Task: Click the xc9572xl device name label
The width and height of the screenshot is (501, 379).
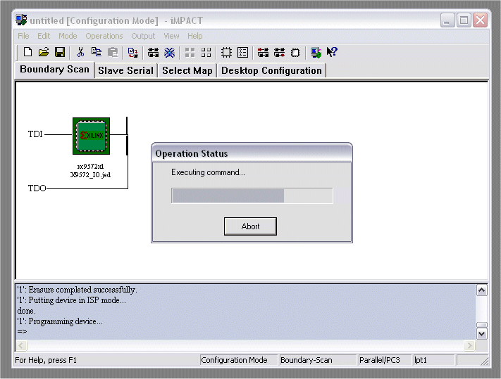Action: coord(90,167)
